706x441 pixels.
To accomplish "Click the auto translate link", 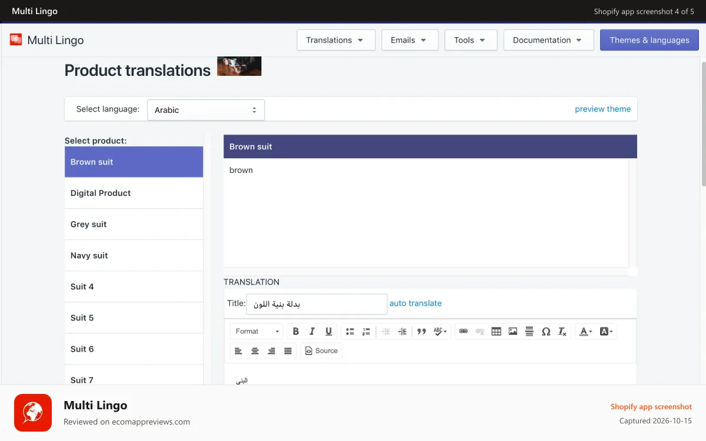I will [415, 303].
